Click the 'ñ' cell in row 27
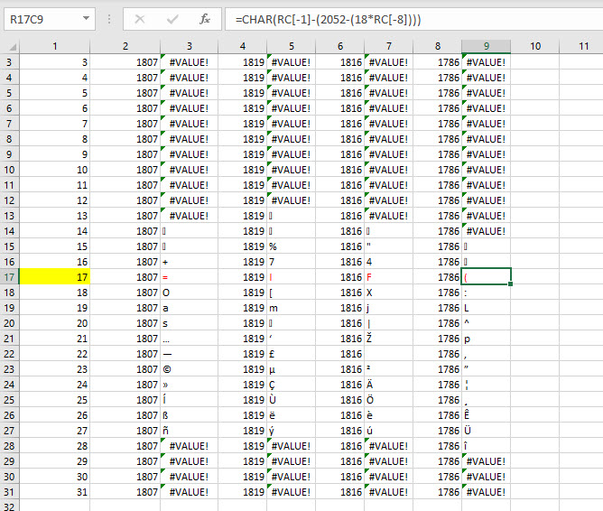 [x=190, y=431]
